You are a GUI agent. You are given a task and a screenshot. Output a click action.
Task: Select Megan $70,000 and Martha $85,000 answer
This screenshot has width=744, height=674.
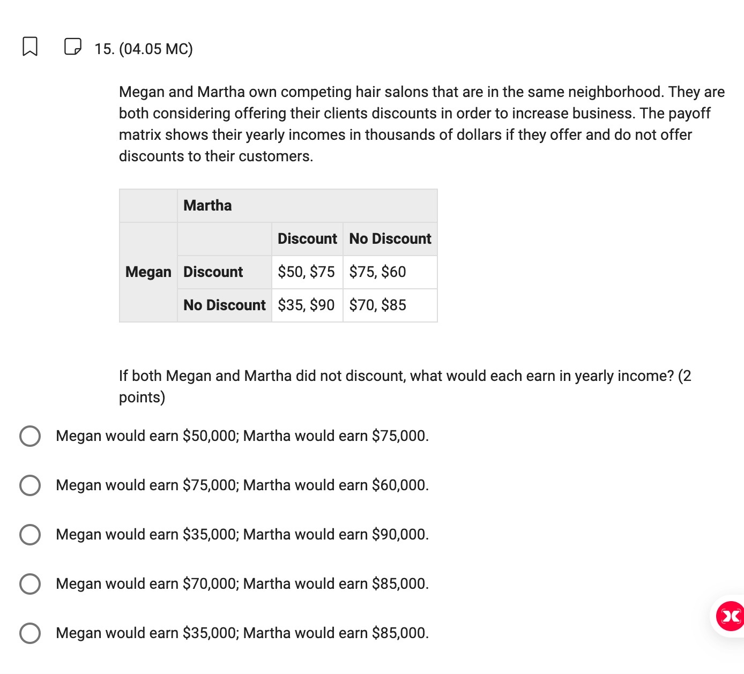coord(31,583)
